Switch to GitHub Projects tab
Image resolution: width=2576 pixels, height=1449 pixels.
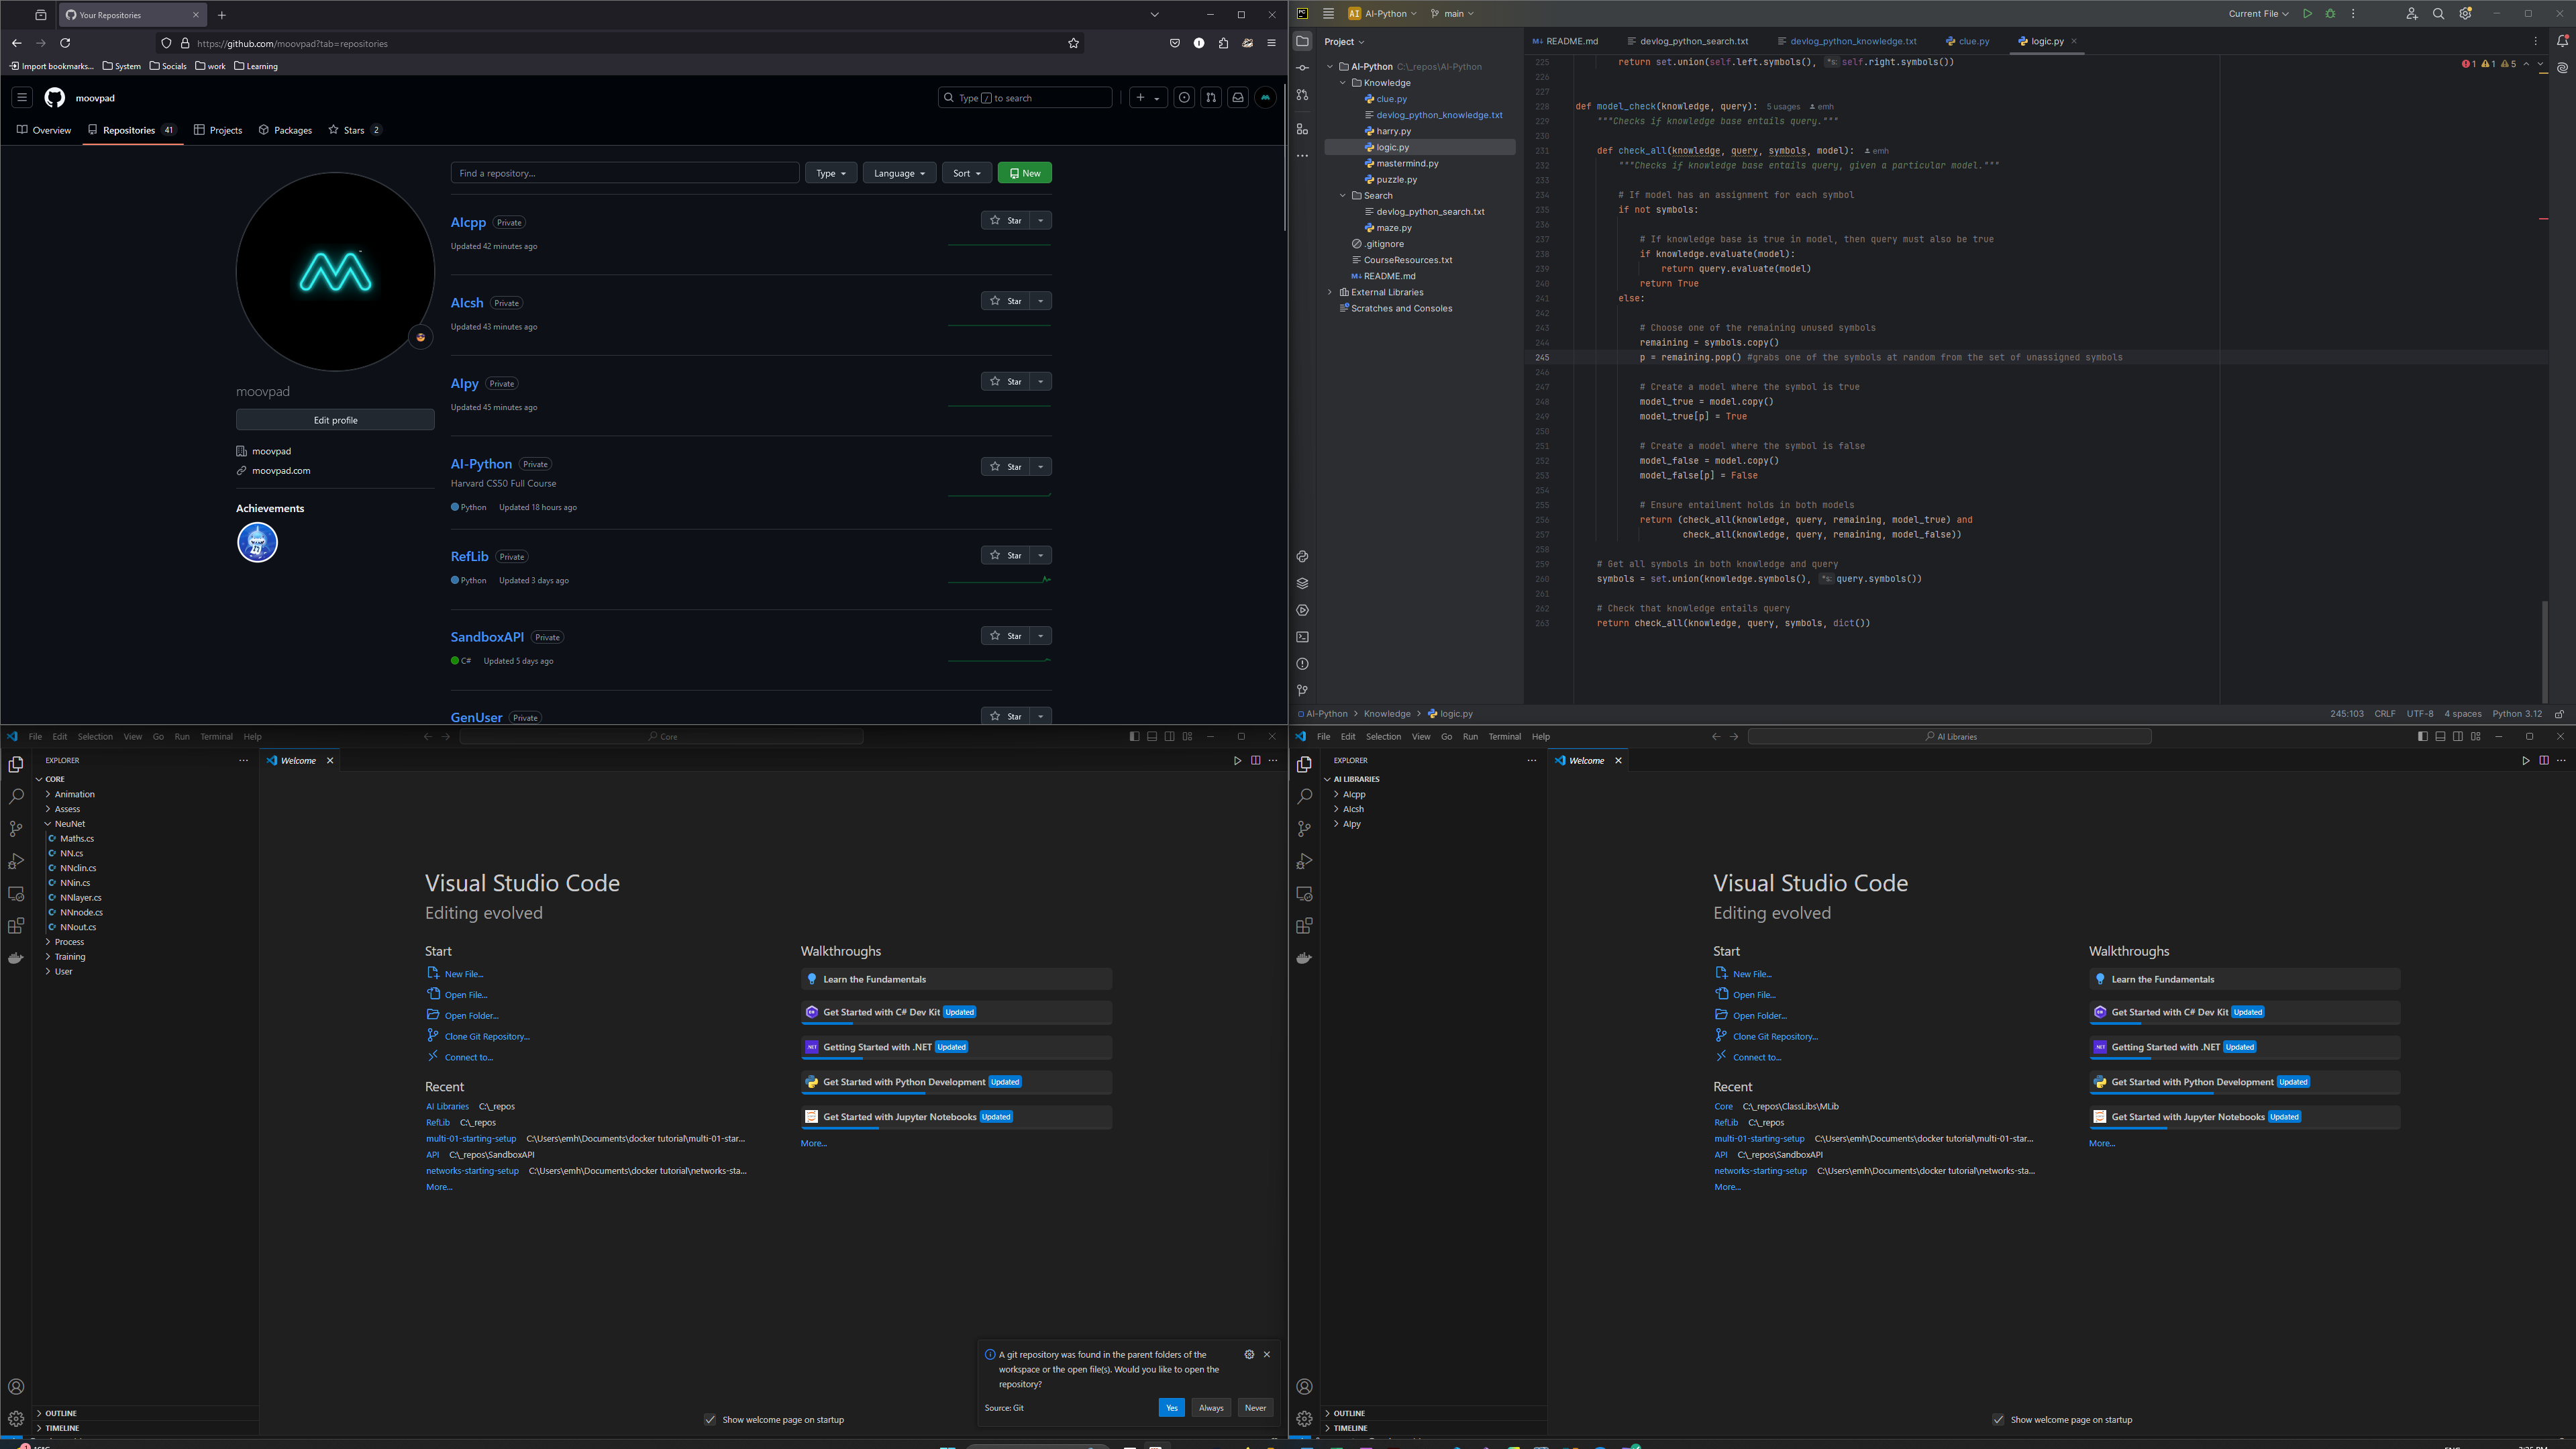click(218, 130)
